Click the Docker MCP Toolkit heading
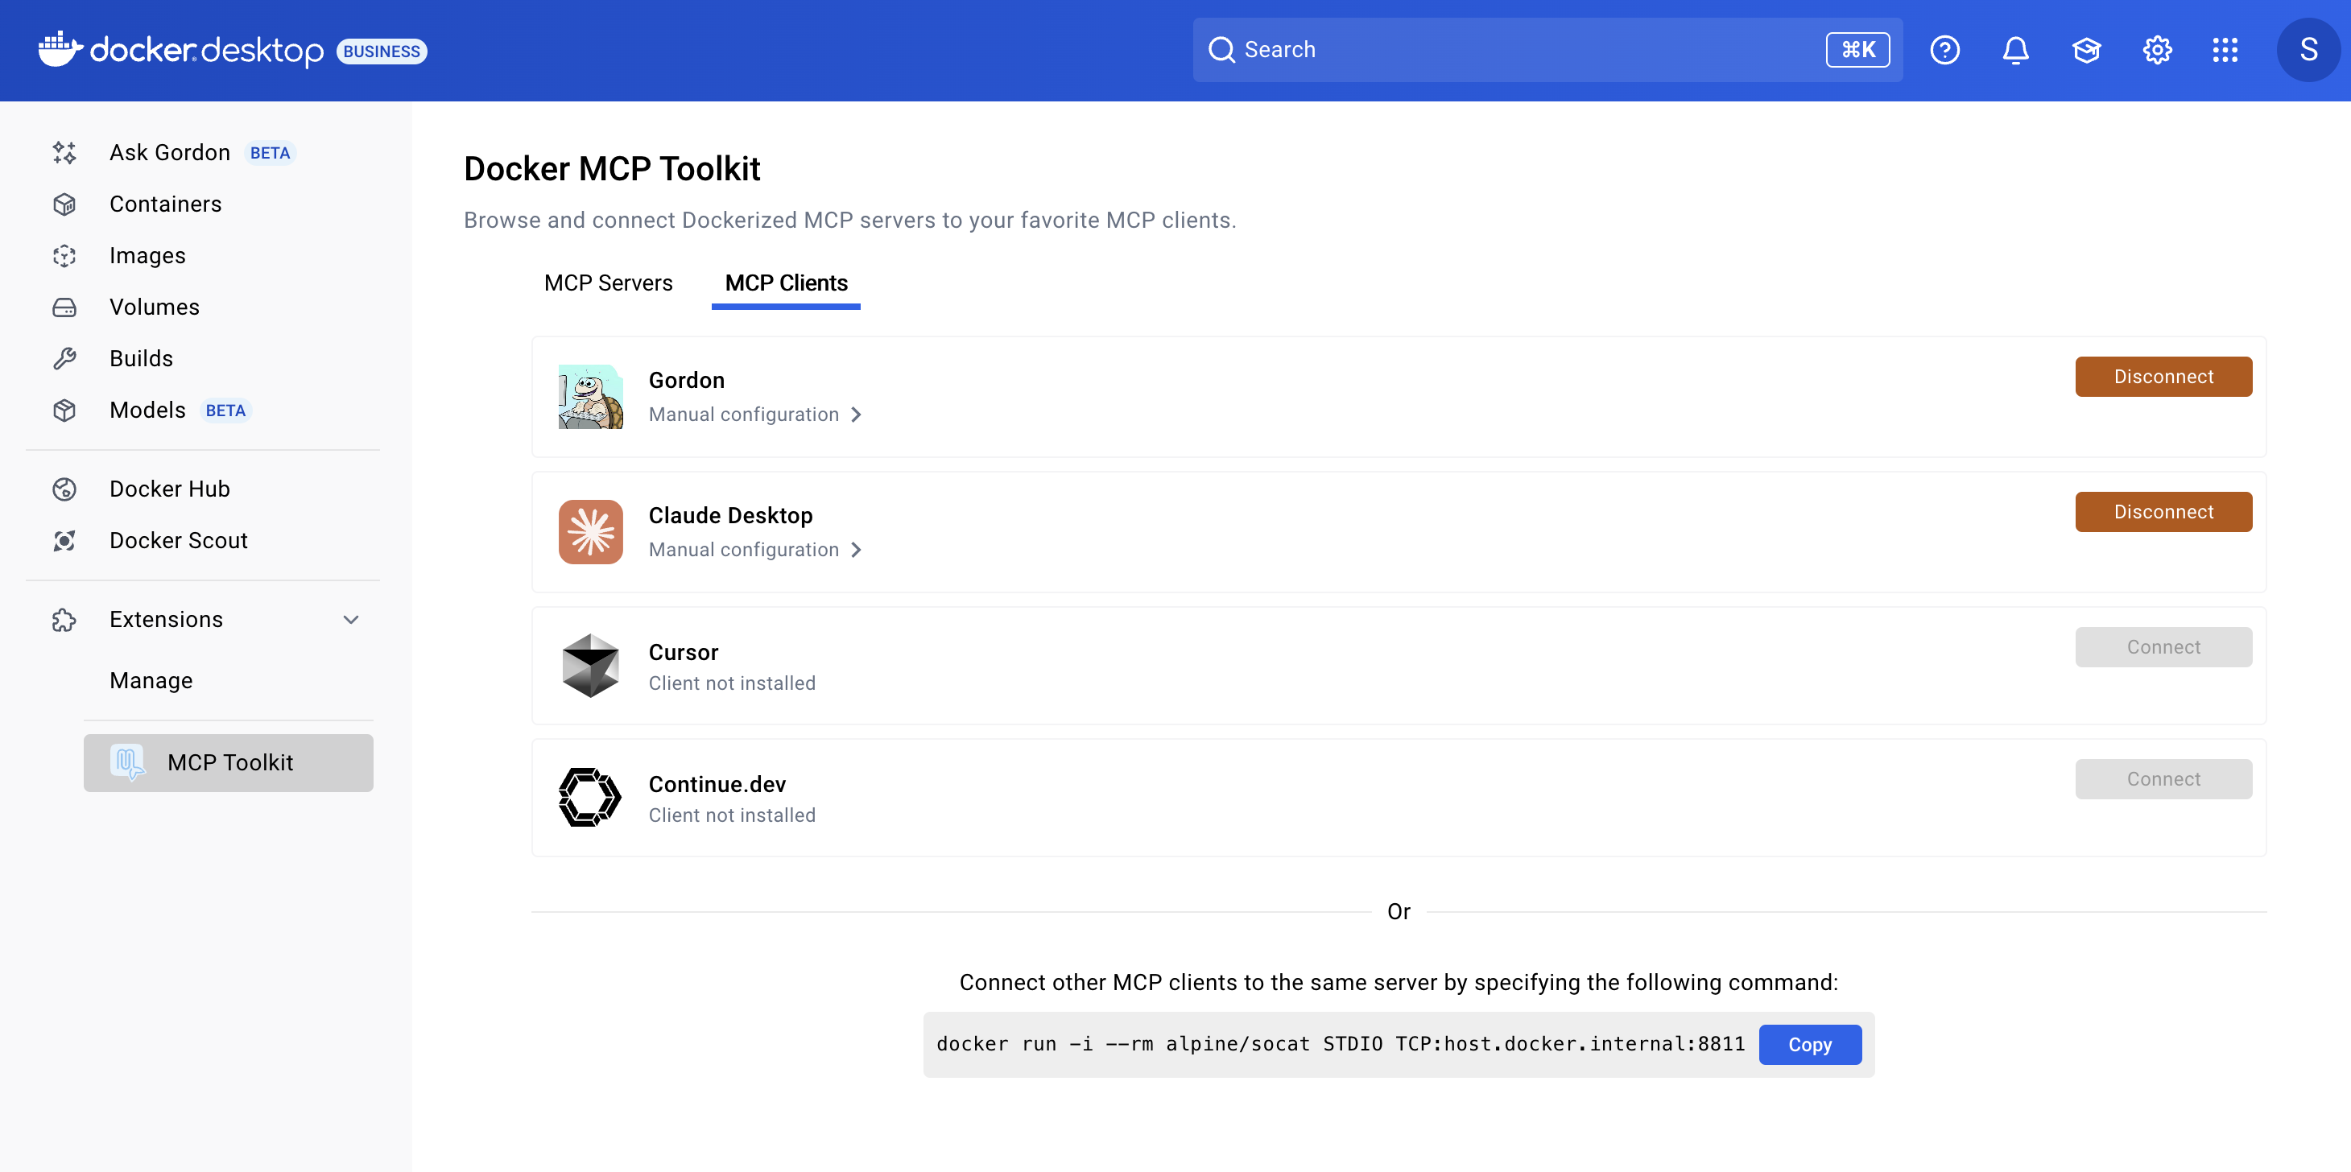The image size is (2351, 1172). coord(611,169)
